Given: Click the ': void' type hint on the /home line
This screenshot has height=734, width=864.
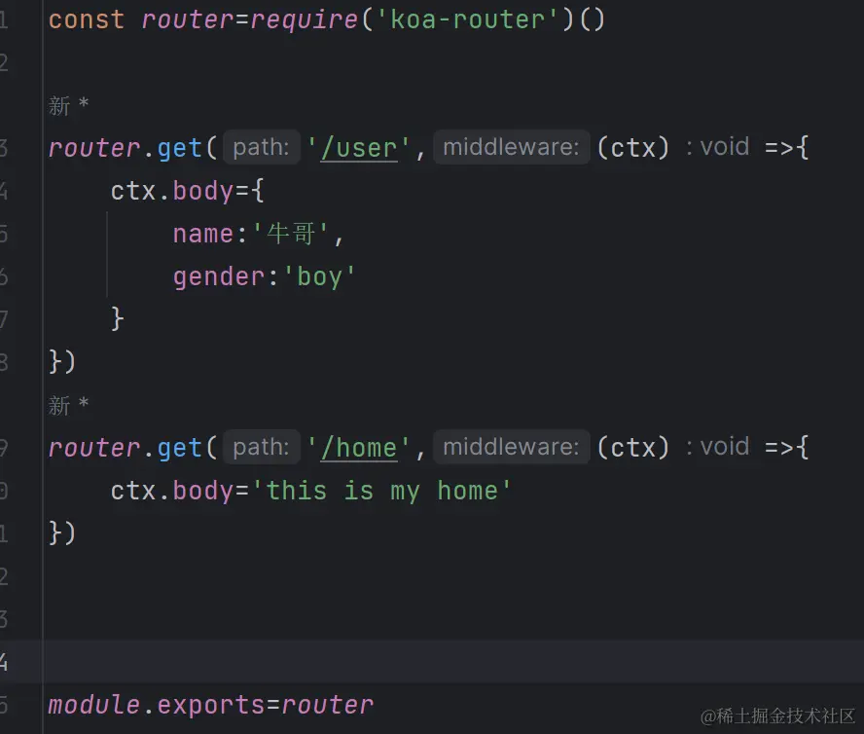Looking at the screenshot, I should (718, 447).
